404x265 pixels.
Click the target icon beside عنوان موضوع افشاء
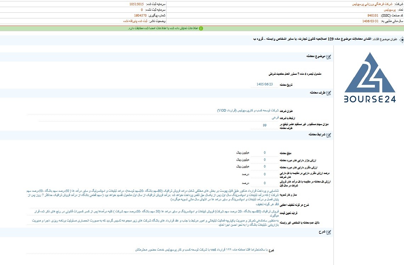tap(402, 40)
